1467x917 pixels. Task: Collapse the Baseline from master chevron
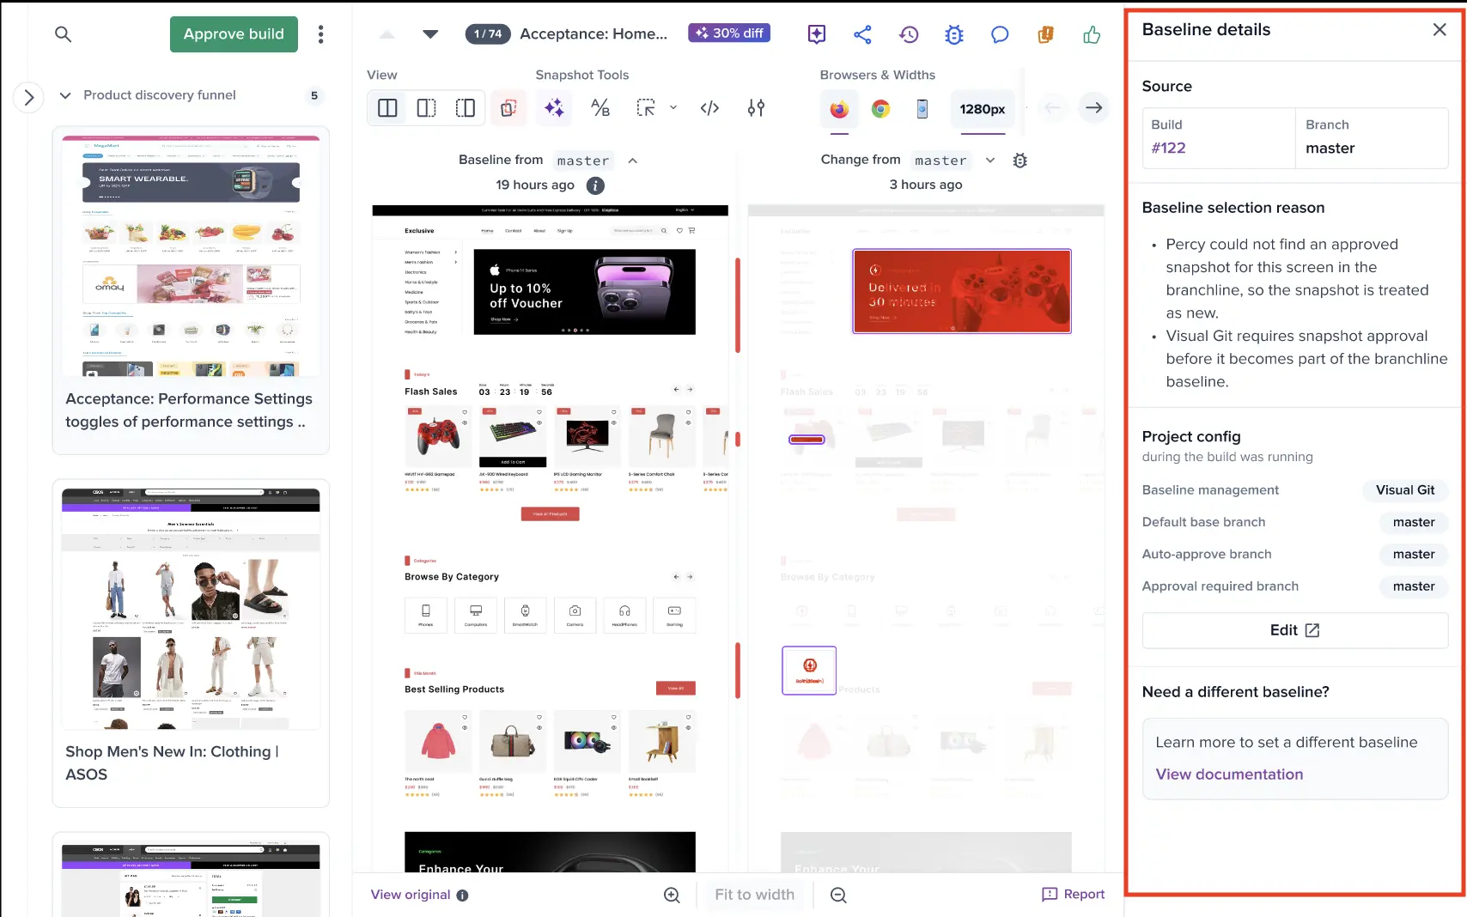pos(633,161)
